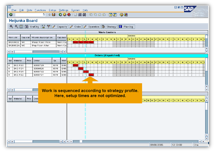This screenshot has width=215, height=152.
Task: Click the Capacity edit button
Action: pyautogui.click(x=59, y=27)
